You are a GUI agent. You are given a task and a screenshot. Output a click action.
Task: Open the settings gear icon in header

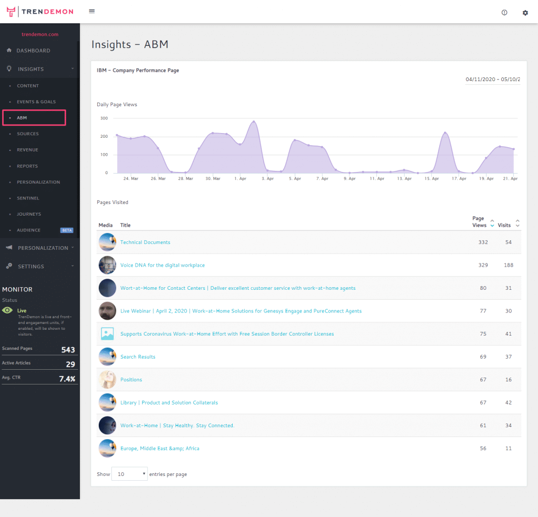coord(525,13)
